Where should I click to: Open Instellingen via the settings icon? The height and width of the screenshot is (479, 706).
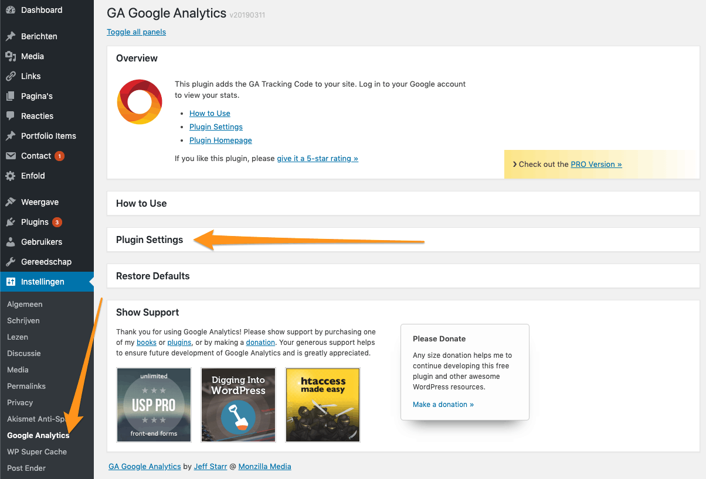[x=13, y=282]
